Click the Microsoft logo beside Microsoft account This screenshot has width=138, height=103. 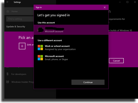[40, 58]
